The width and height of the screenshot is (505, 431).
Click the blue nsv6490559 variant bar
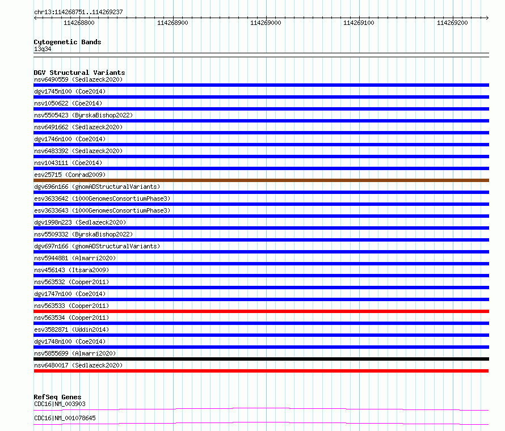pyautogui.click(x=261, y=85)
